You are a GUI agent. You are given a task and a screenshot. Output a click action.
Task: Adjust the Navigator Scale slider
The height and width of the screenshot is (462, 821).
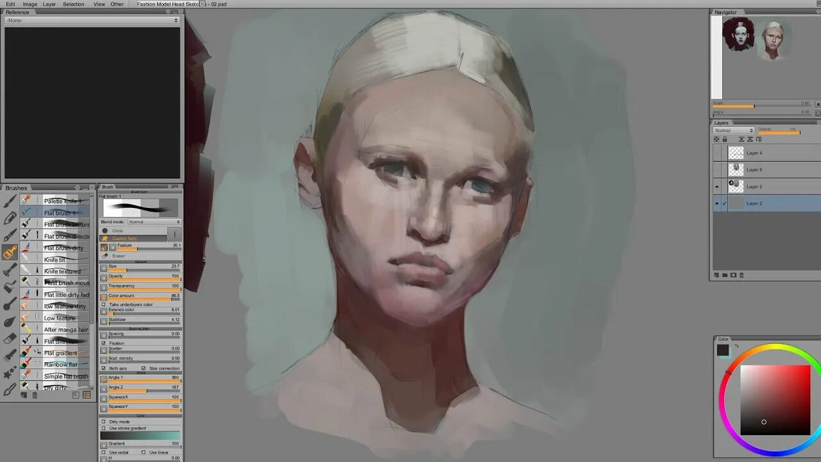(761, 105)
